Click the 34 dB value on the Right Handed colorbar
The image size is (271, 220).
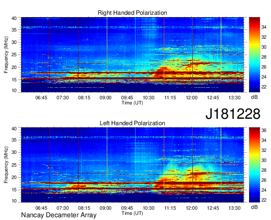(264, 27)
